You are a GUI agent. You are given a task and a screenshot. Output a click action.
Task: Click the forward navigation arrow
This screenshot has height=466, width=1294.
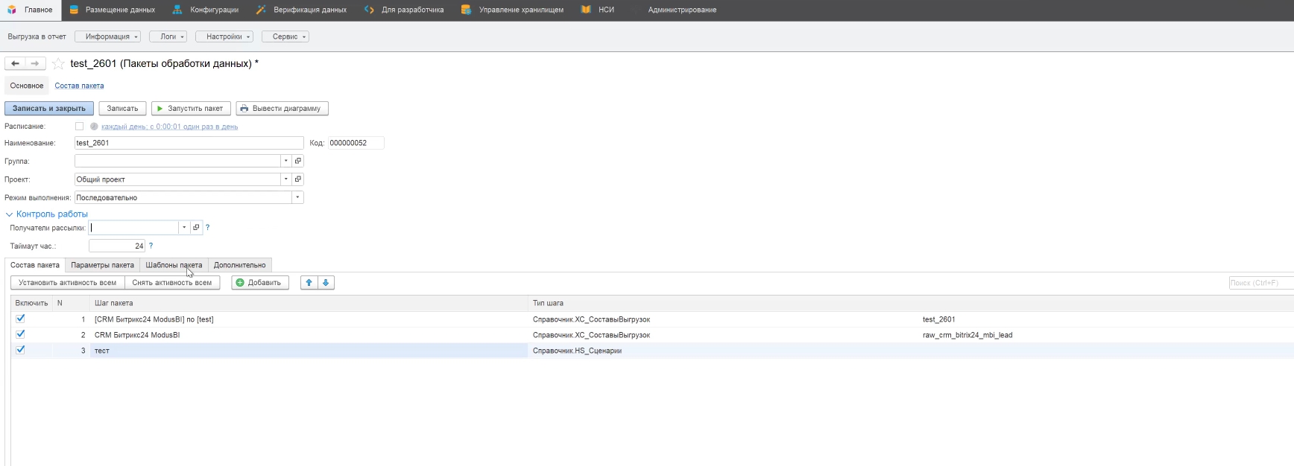tap(35, 64)
